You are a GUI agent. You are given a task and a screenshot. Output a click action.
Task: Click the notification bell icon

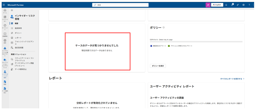(x=226, y=5)
